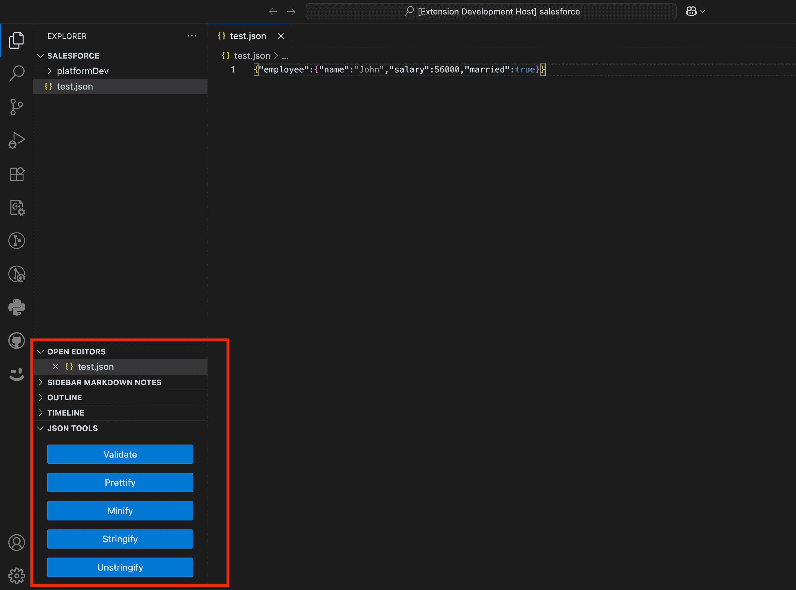Image resolution: width=796 pixels, height=590 pixels.
Task: Open the Copilot chat icon
Action: [691, 11]
